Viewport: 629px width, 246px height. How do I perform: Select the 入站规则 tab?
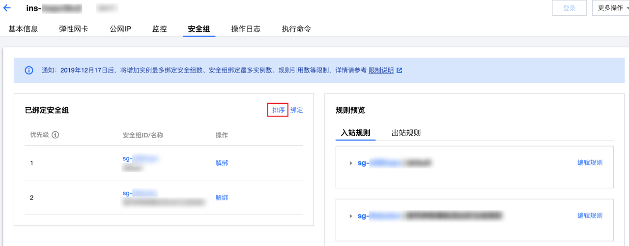[355, 133]
